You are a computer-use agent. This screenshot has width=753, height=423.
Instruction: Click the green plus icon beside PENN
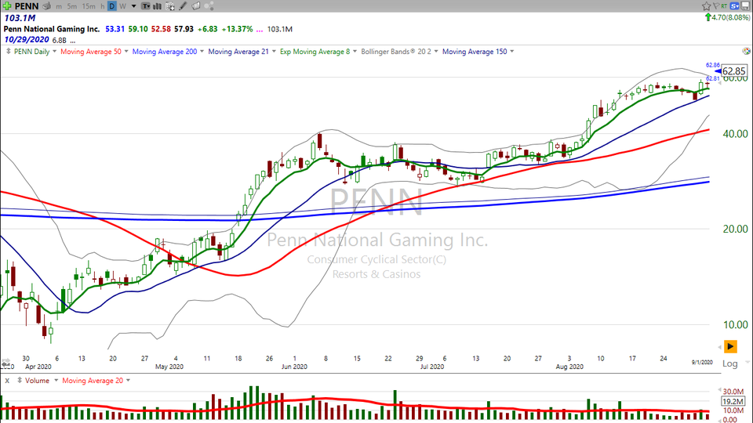[7, 6]
